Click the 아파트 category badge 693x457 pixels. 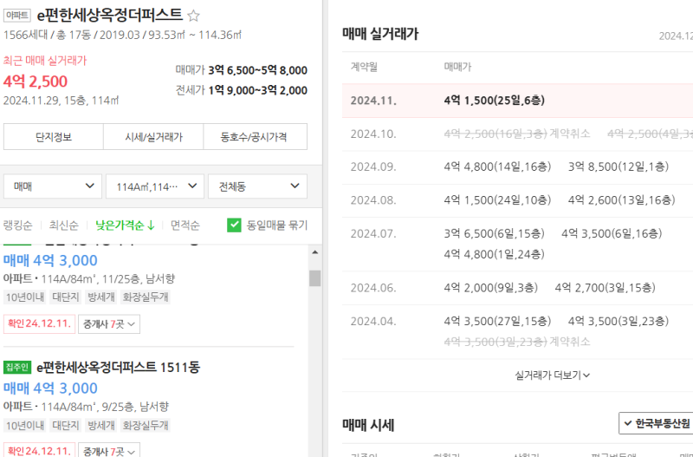click(17, 16)
